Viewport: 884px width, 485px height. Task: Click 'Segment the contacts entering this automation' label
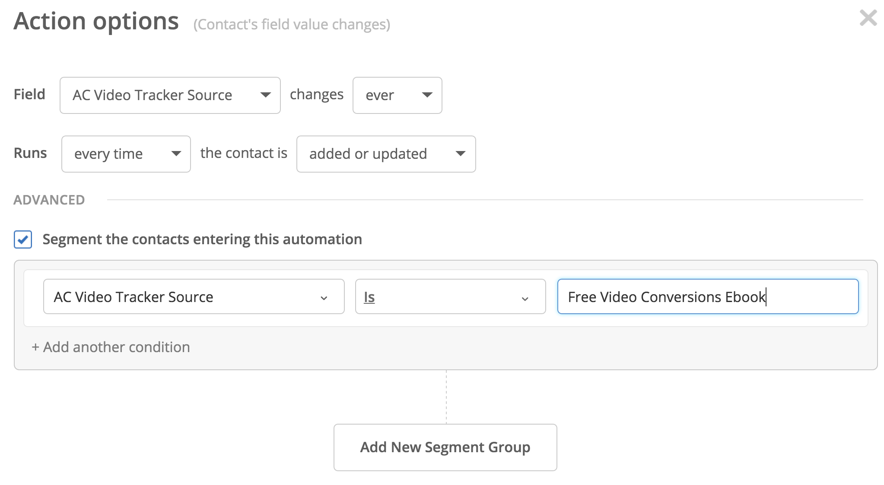(x=202, y=239)
